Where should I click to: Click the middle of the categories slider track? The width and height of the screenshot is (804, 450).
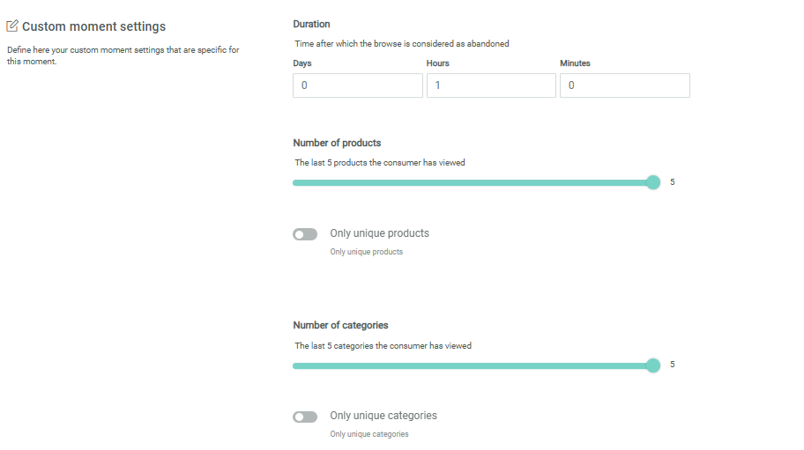pyautogui.click(x=473, y=365)
